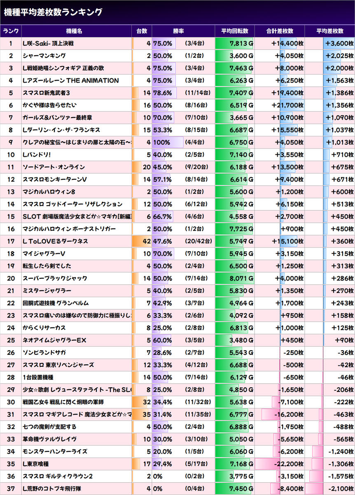
Task: Select machine name スマスロ 東京リベンジャーズ
Action: tap(58, 365)
